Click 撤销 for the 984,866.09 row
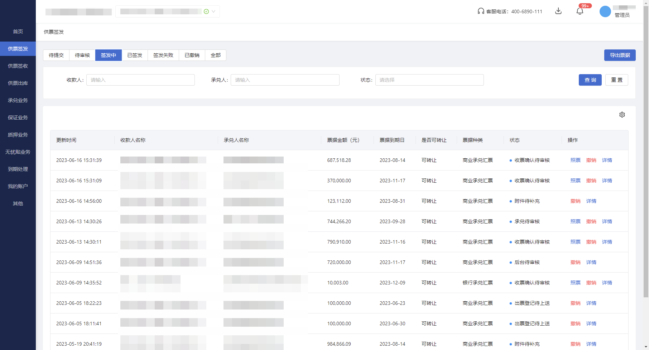This screenshot has width=649, height=350. [576, 344]
